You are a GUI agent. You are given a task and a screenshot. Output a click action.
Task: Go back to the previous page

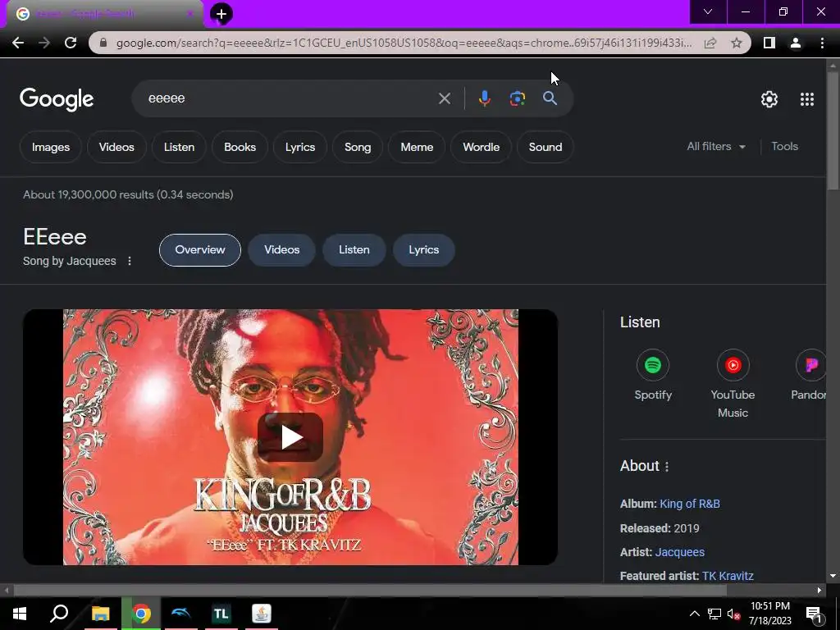18,43
